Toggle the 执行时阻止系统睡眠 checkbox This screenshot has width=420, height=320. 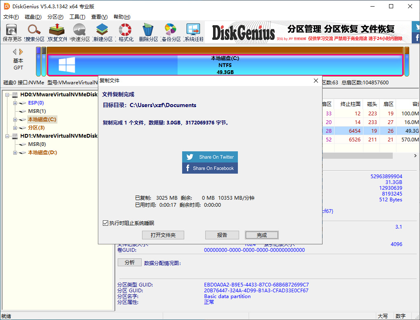[106, 223]
